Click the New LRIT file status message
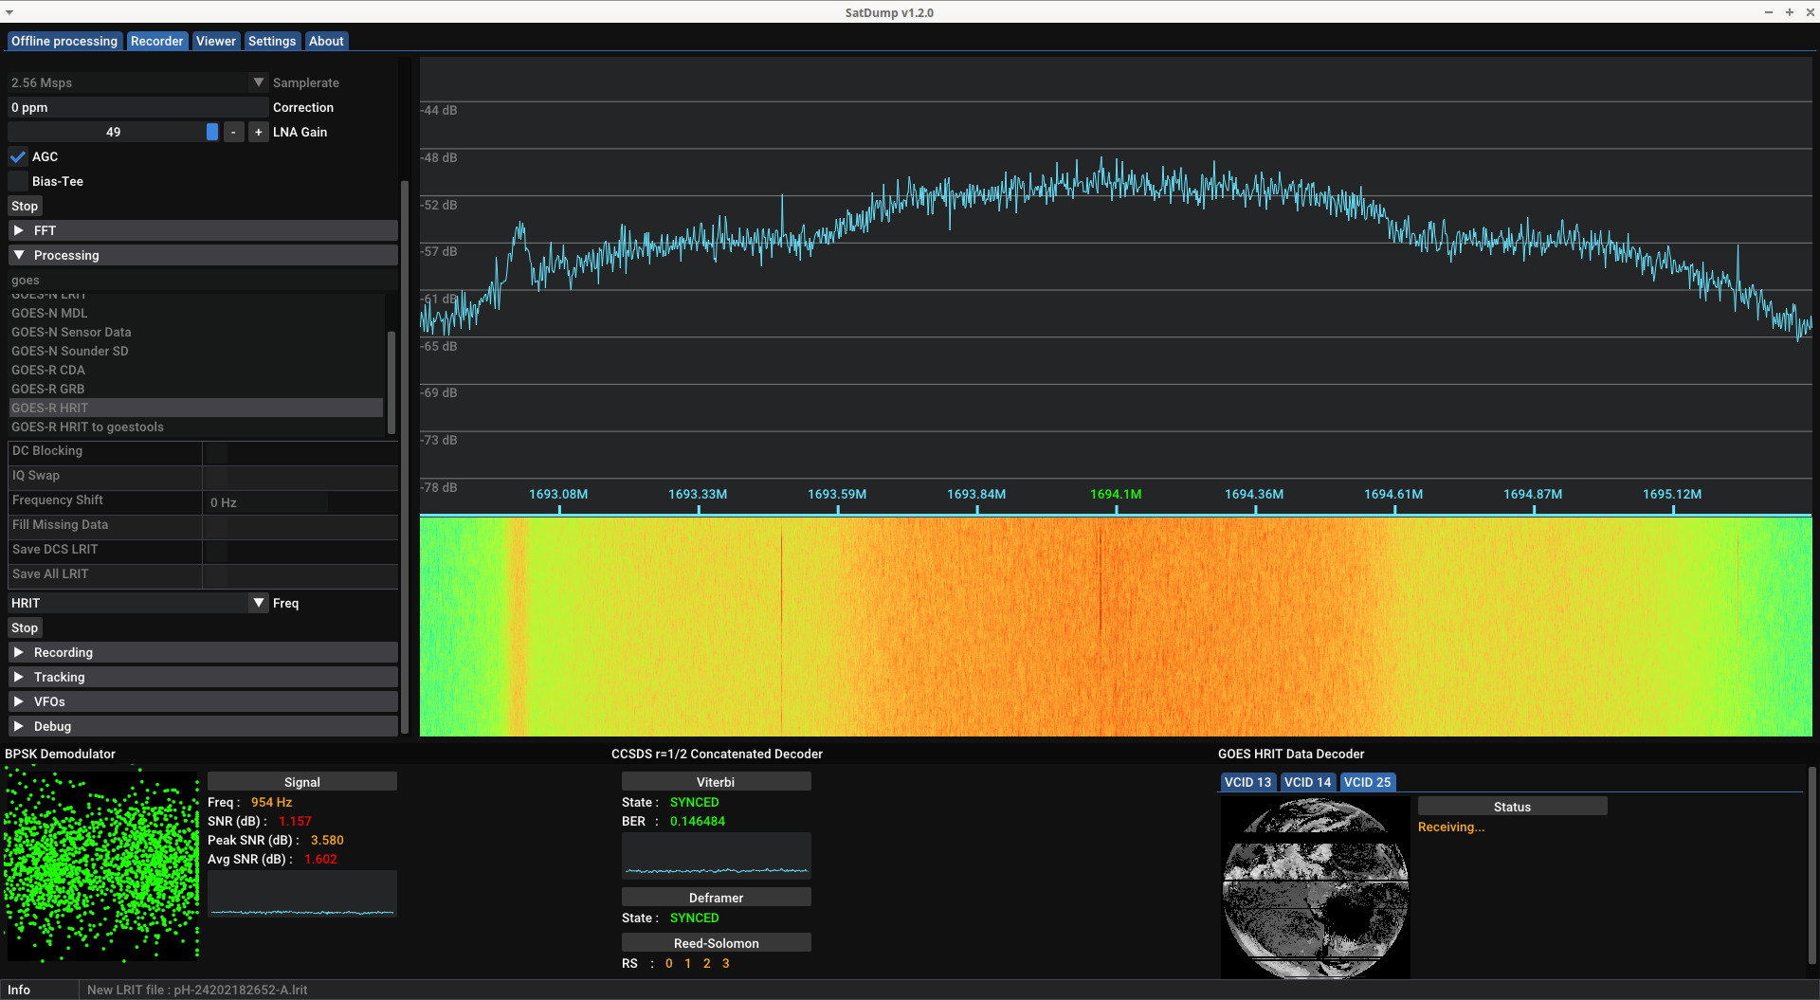The height and width of the screenshot is (1000, 1820). pos(197,990)
